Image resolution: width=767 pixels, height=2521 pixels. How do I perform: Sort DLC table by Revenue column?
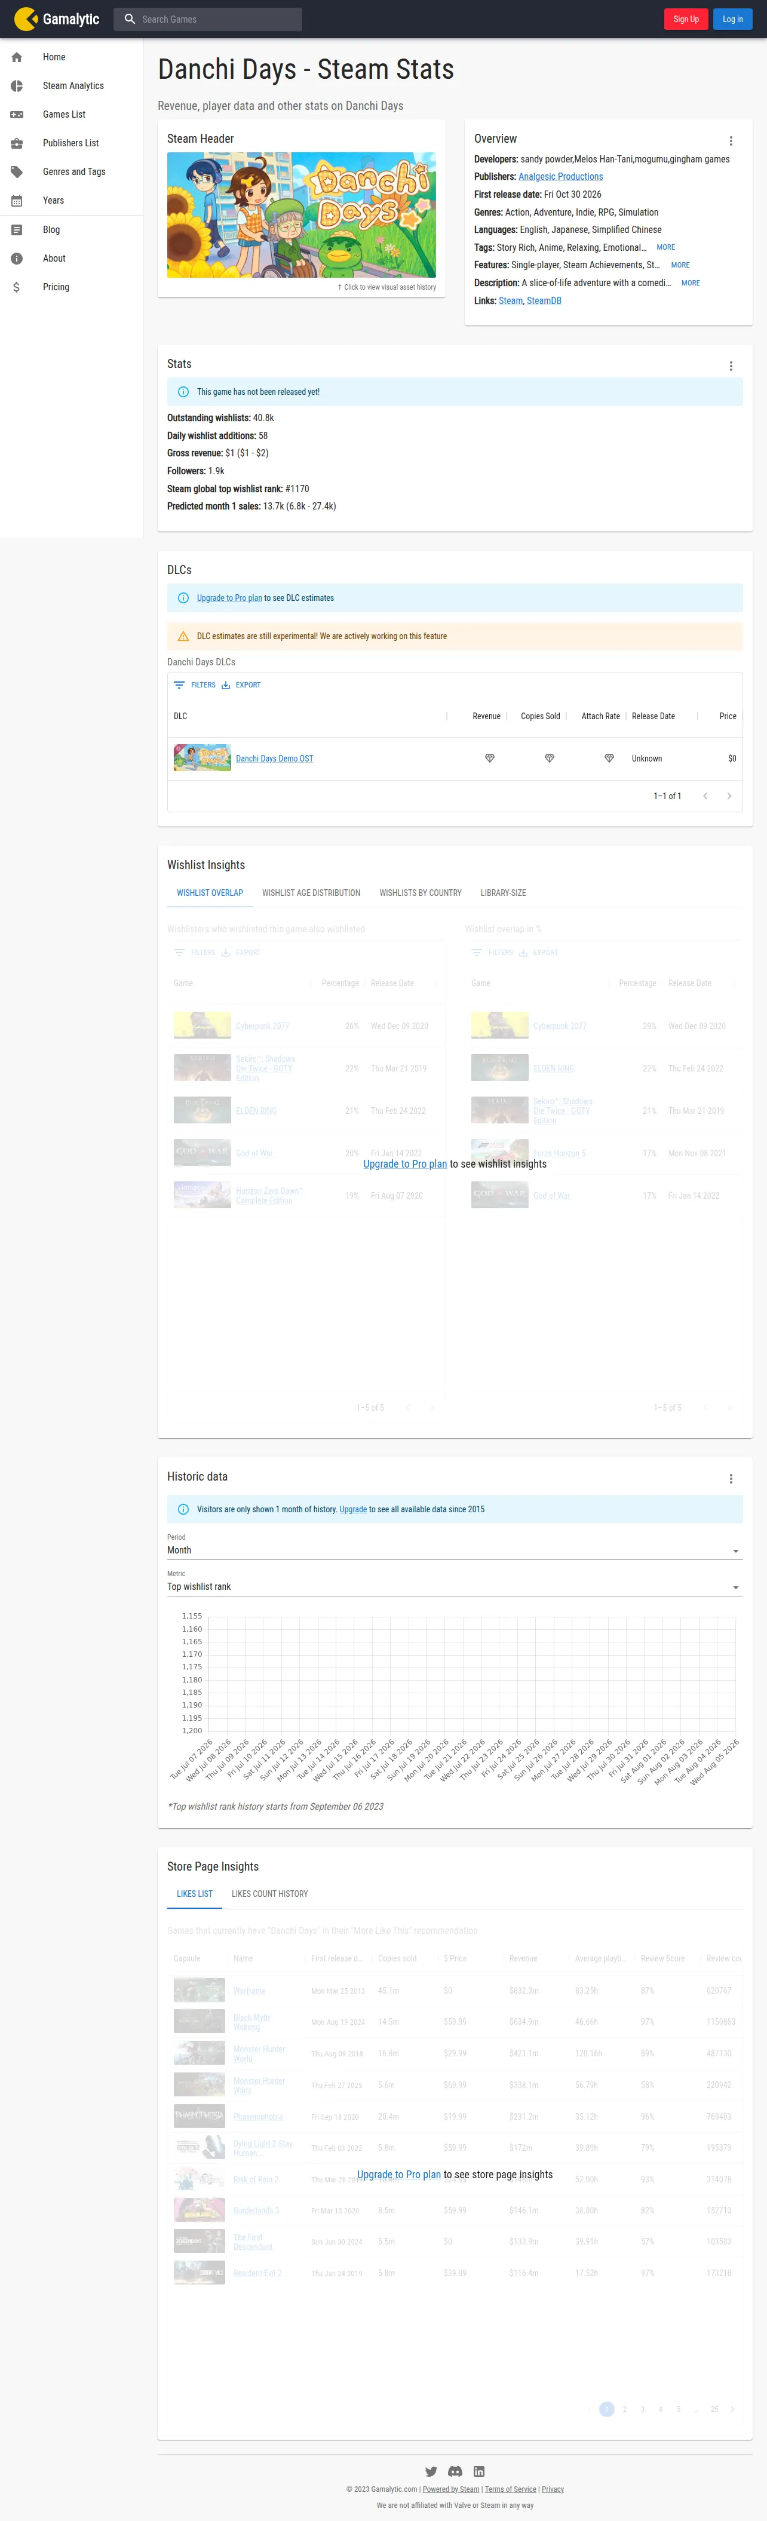486,716
